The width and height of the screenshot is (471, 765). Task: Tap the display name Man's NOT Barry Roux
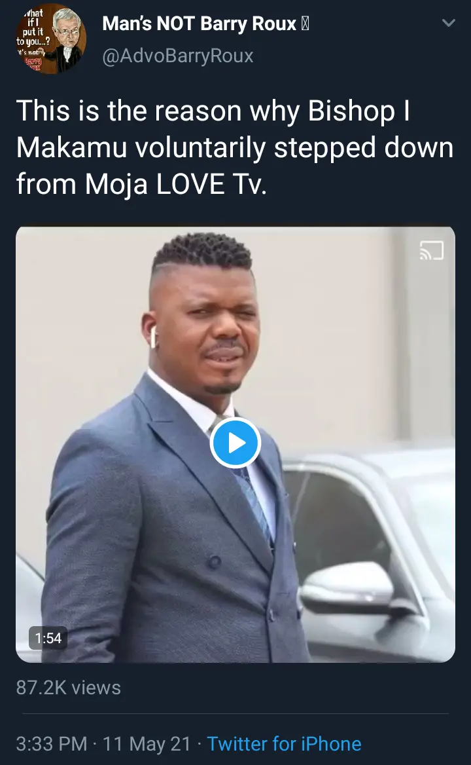(x=199, y=25)
